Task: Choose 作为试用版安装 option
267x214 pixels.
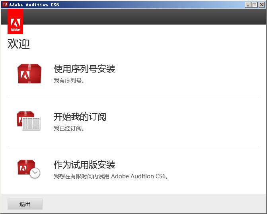Action: pos(84,164)
